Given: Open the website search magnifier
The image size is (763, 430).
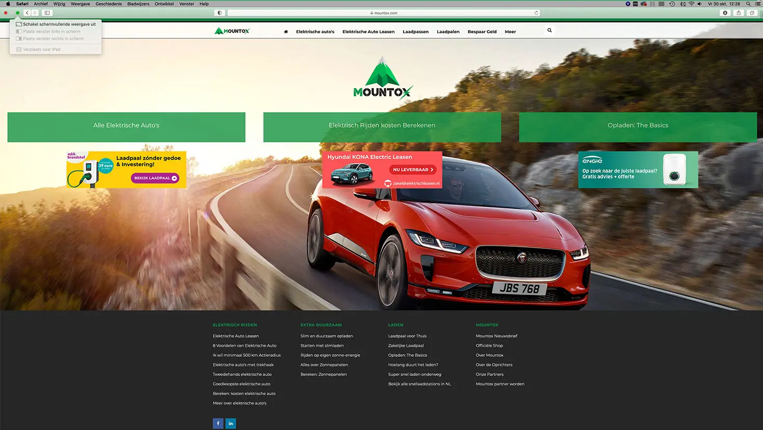Looking at the screenshot, I should tap(550, 30).
